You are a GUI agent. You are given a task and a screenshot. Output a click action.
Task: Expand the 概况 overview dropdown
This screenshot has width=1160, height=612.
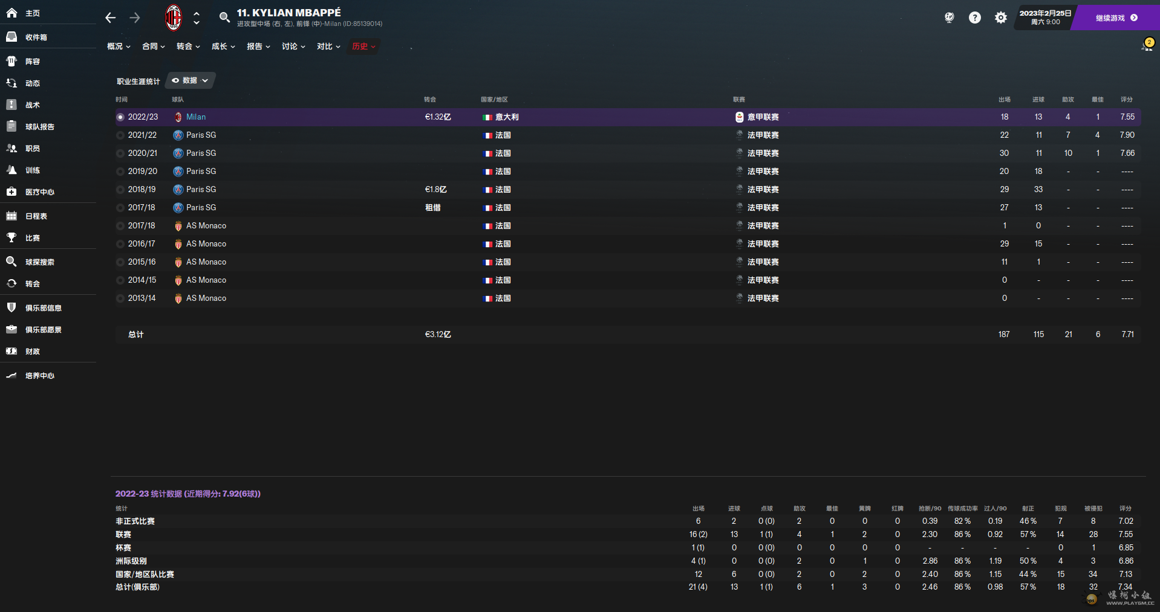(x=119, y=47)
